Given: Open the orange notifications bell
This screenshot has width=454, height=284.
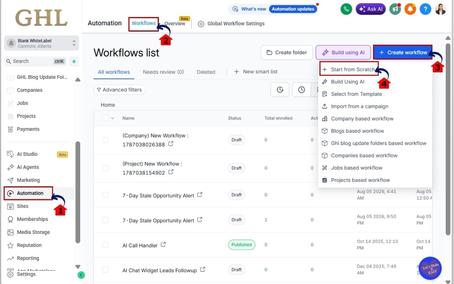Looking at the screenshot, I should pos(410,9).
